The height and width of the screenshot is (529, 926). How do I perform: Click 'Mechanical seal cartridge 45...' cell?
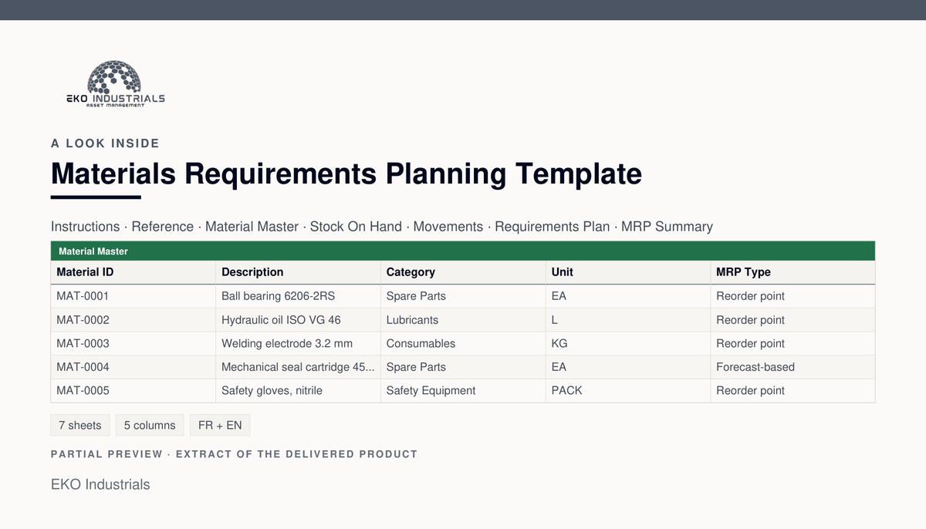pyautogui.click(x=298, y=367)
